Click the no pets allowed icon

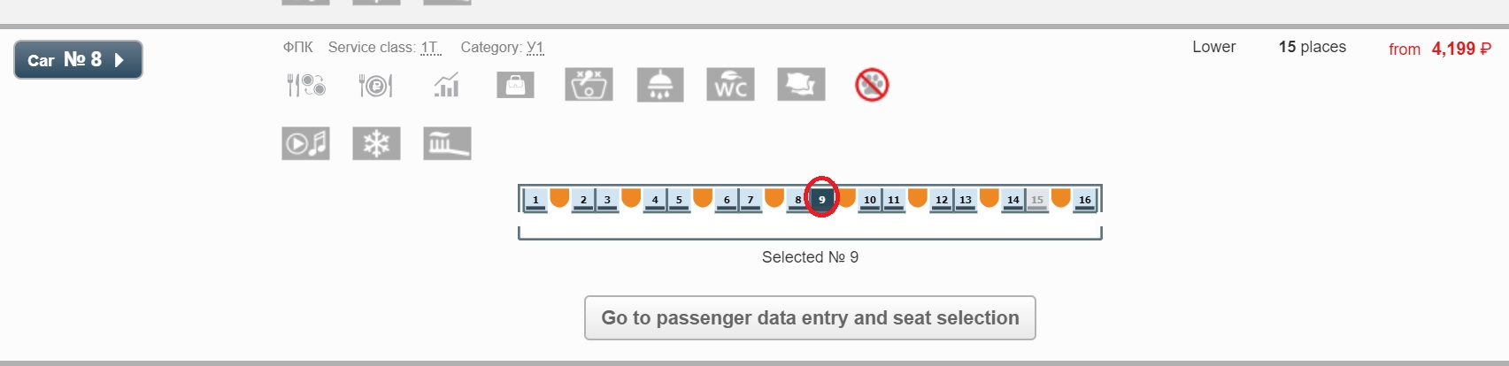pyautogui.click(x=872, y=85)
